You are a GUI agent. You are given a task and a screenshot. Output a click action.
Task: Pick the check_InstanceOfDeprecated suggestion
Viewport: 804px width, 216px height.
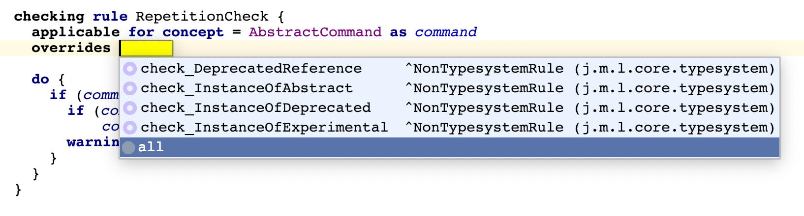click(255, 108)
